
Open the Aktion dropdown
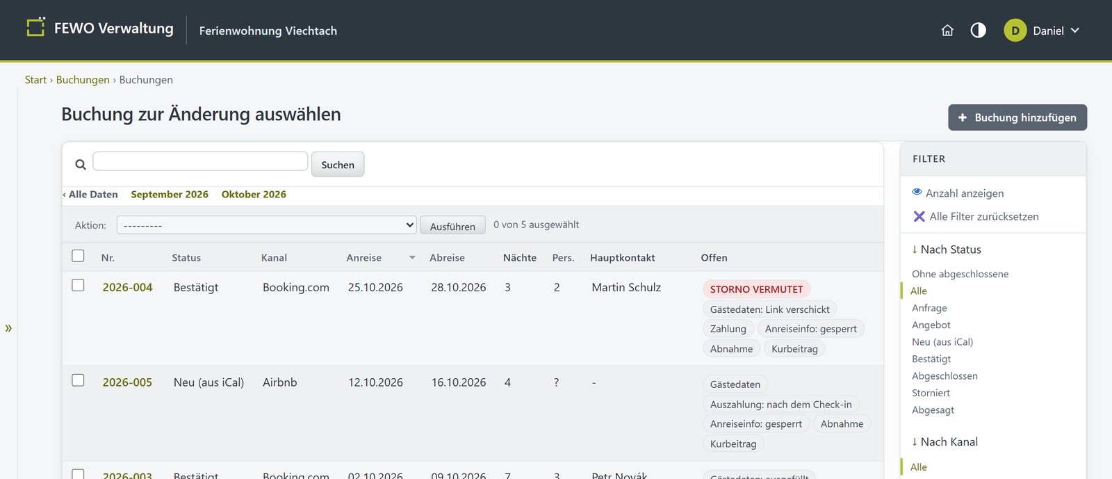(x=267, y=225)
